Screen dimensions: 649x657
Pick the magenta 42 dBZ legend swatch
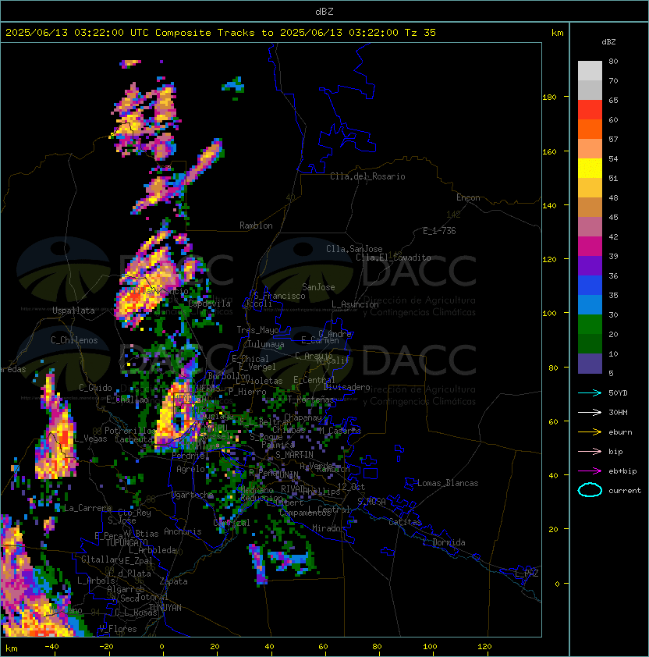[590, 247]
